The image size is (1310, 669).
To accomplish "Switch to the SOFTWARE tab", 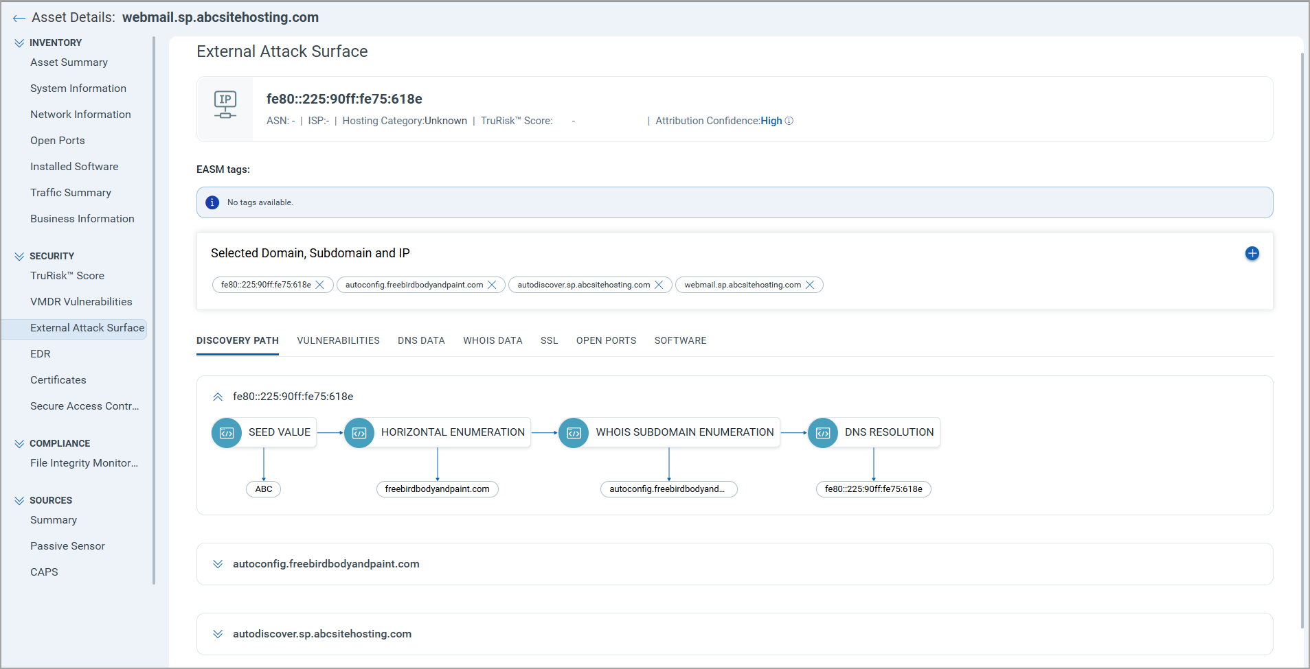I will click(x=680, y=340).
